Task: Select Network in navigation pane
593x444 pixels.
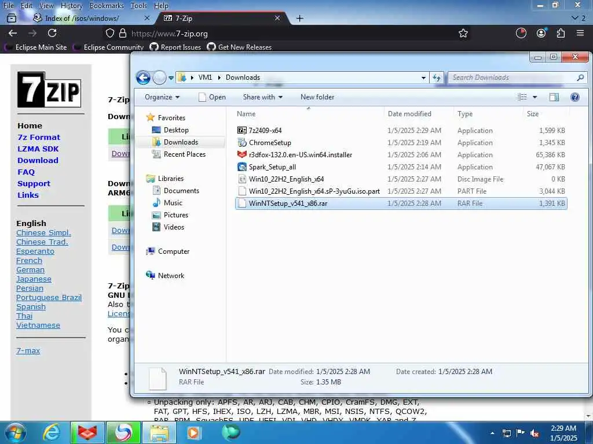Action: (171, 276)
